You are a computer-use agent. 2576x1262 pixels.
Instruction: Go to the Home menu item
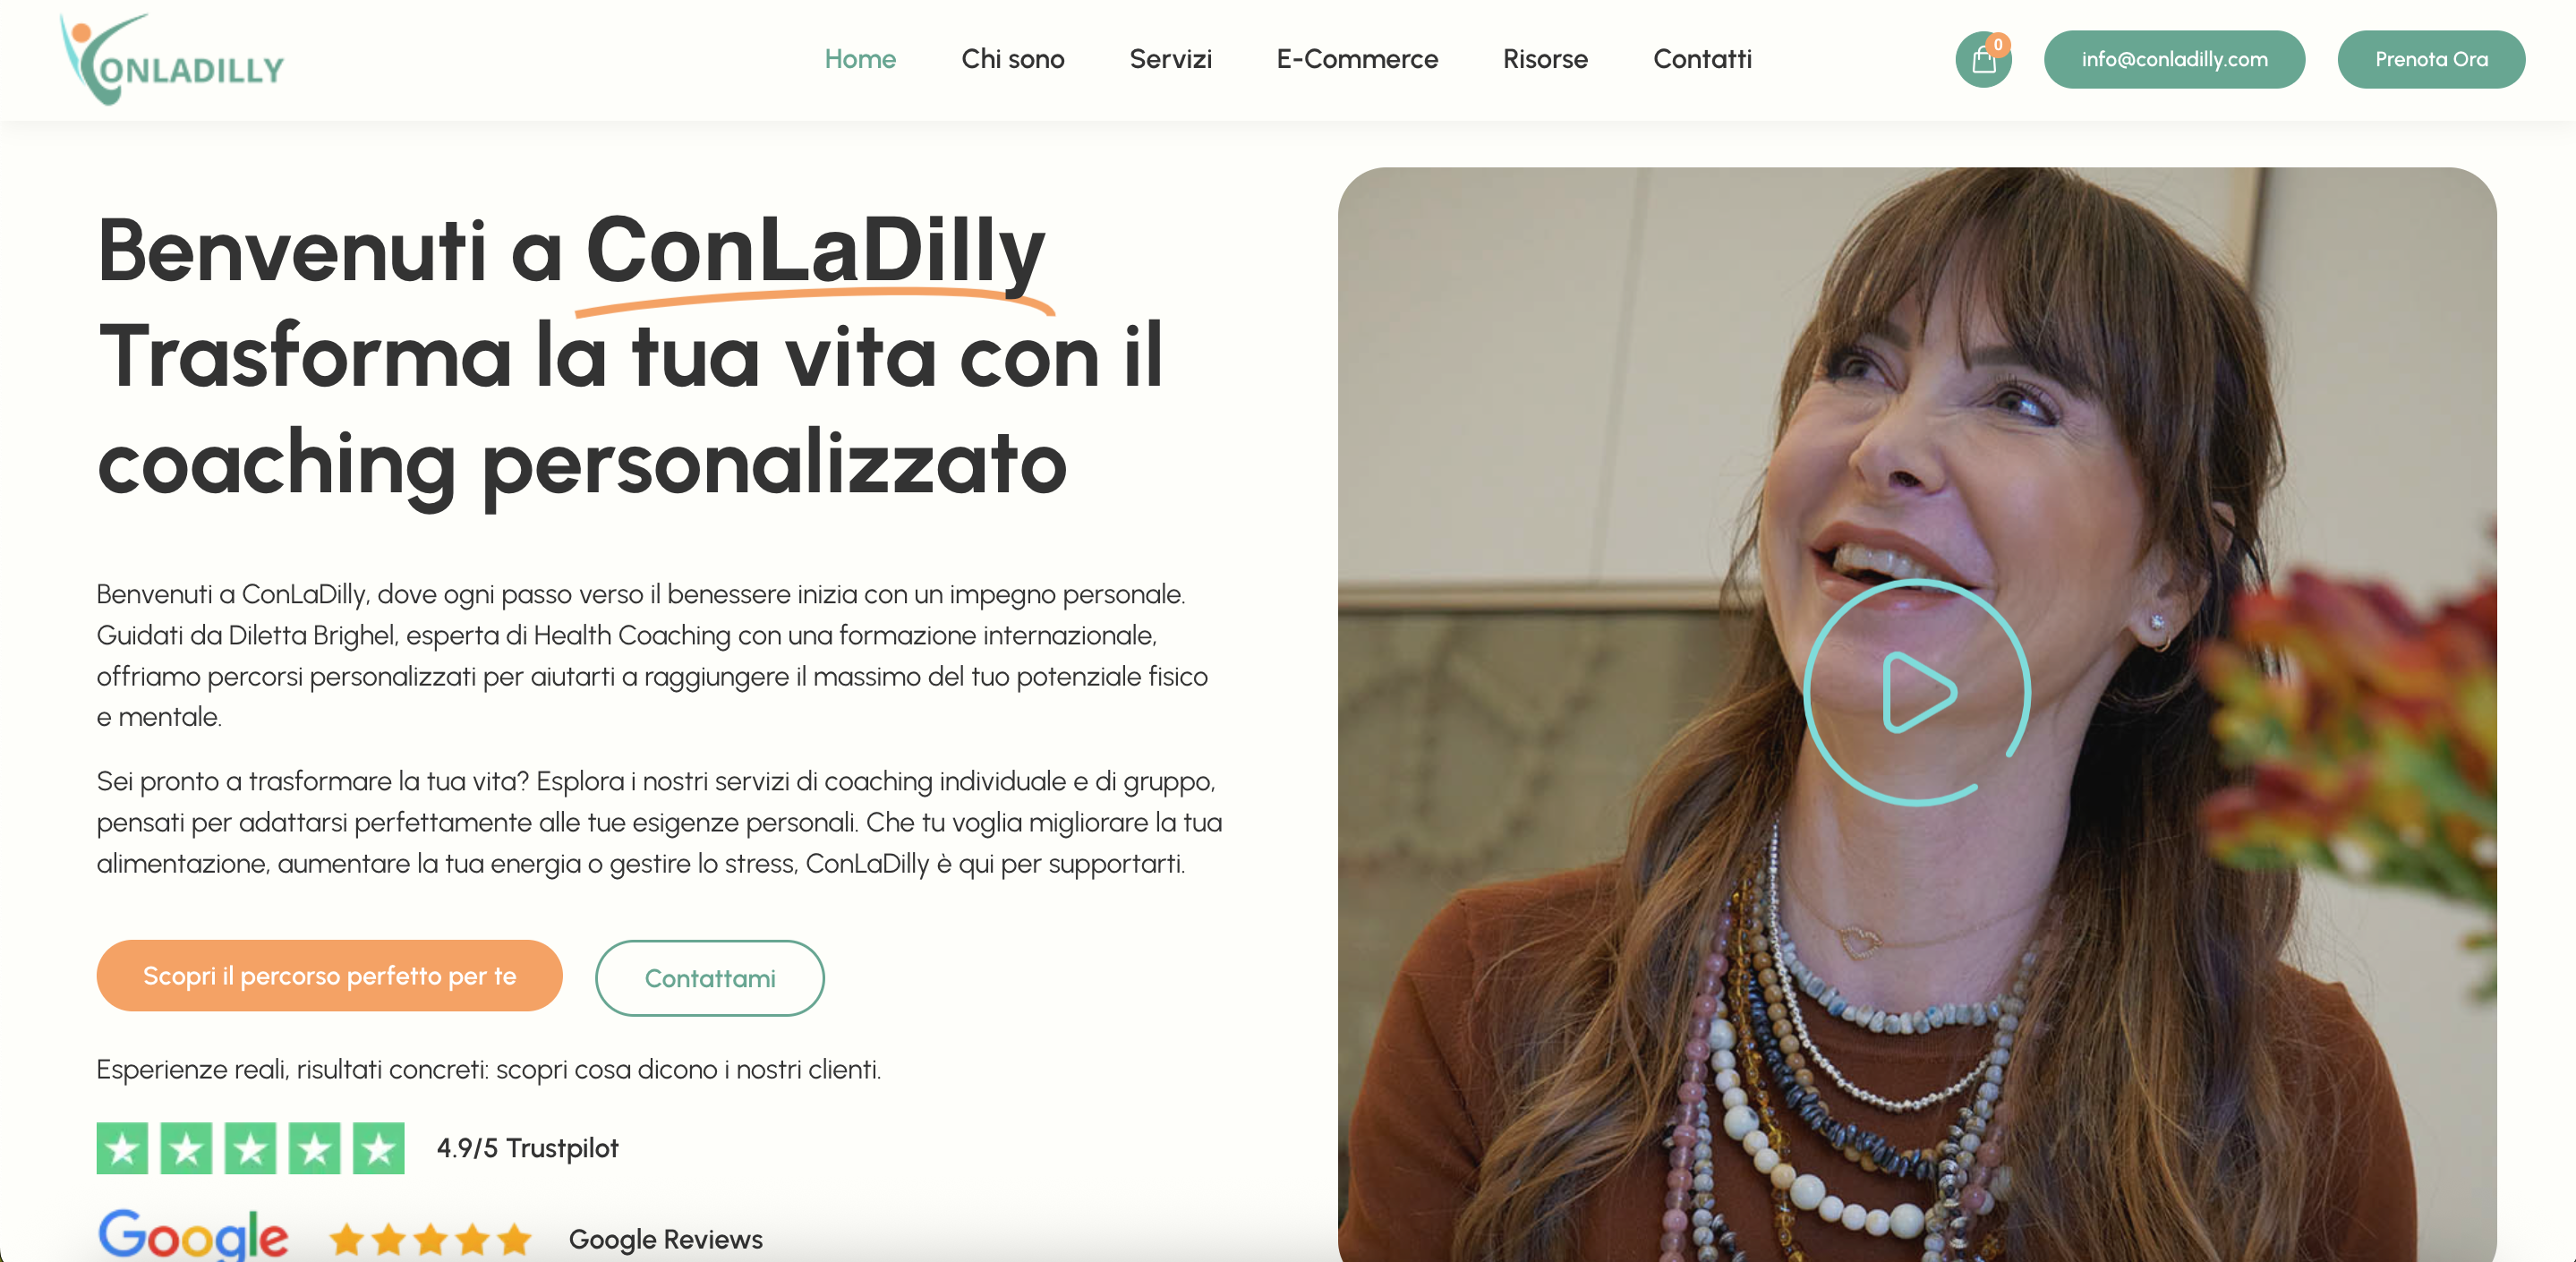[860, 59]
